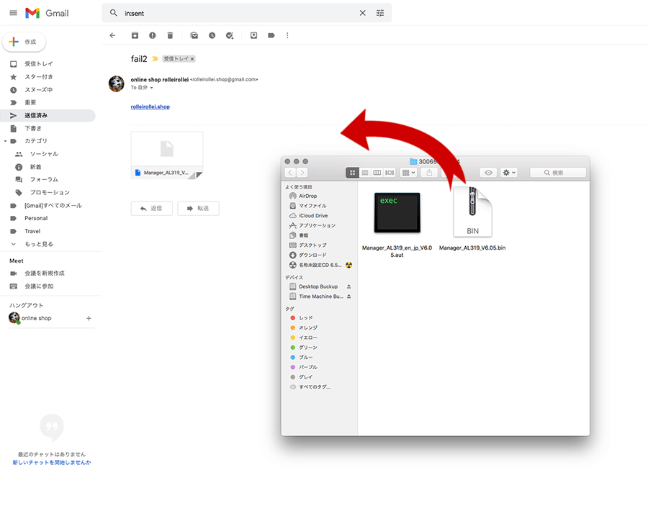Open the 送信済み folder
This screenshot has height=521, width=648.
(x=36, y=115)
